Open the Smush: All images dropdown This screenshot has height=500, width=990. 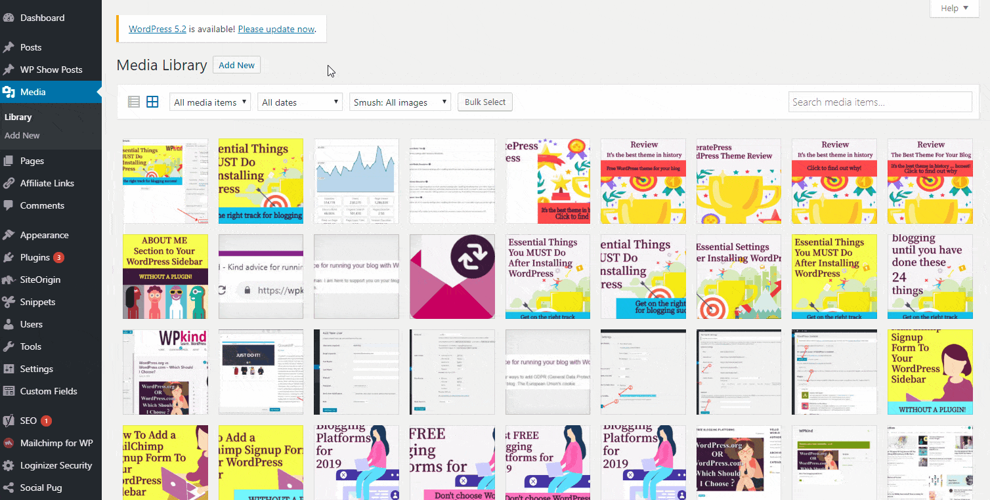click(400, 102)
